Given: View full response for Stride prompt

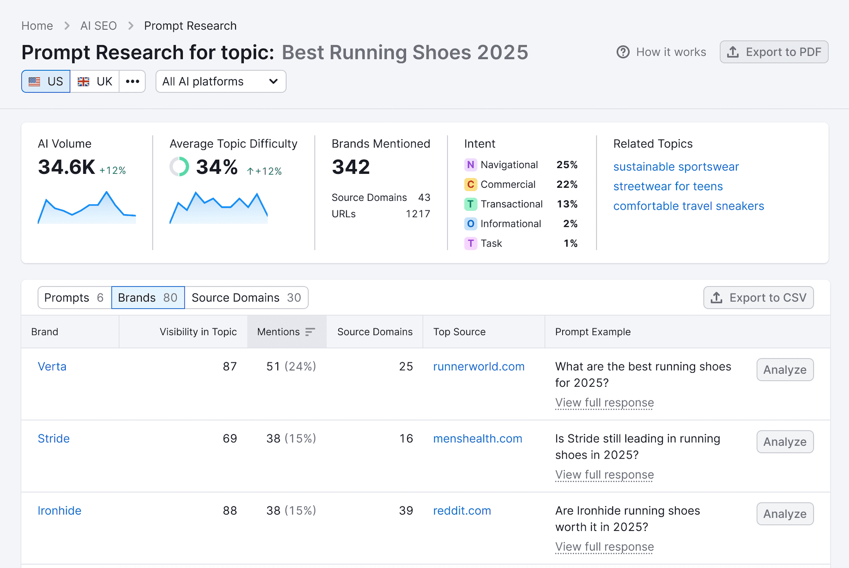Looking at the screenshot, I should point(604,475).
